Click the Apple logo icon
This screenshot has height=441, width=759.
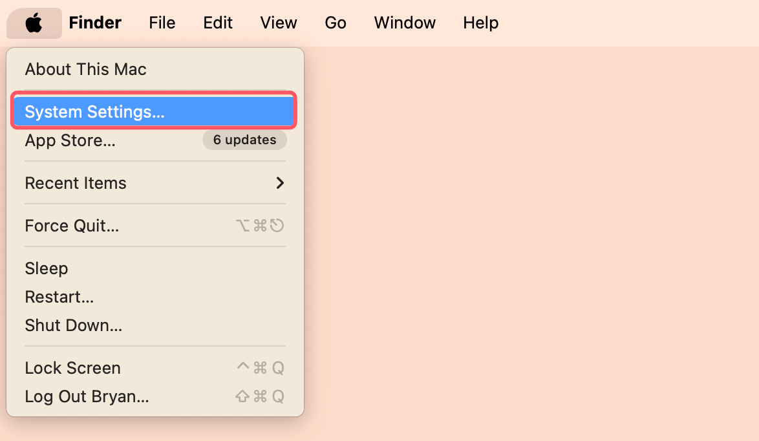[34, 22]
